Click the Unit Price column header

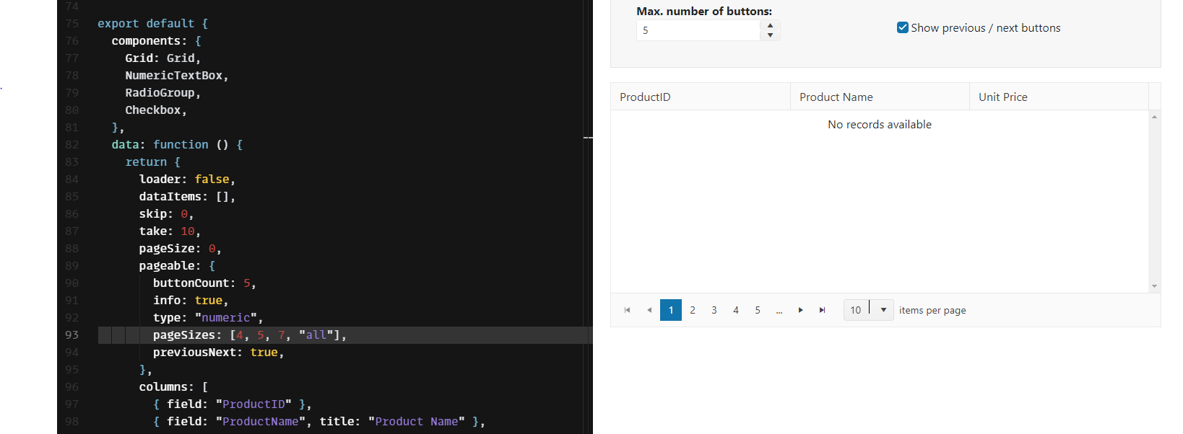1002,97
